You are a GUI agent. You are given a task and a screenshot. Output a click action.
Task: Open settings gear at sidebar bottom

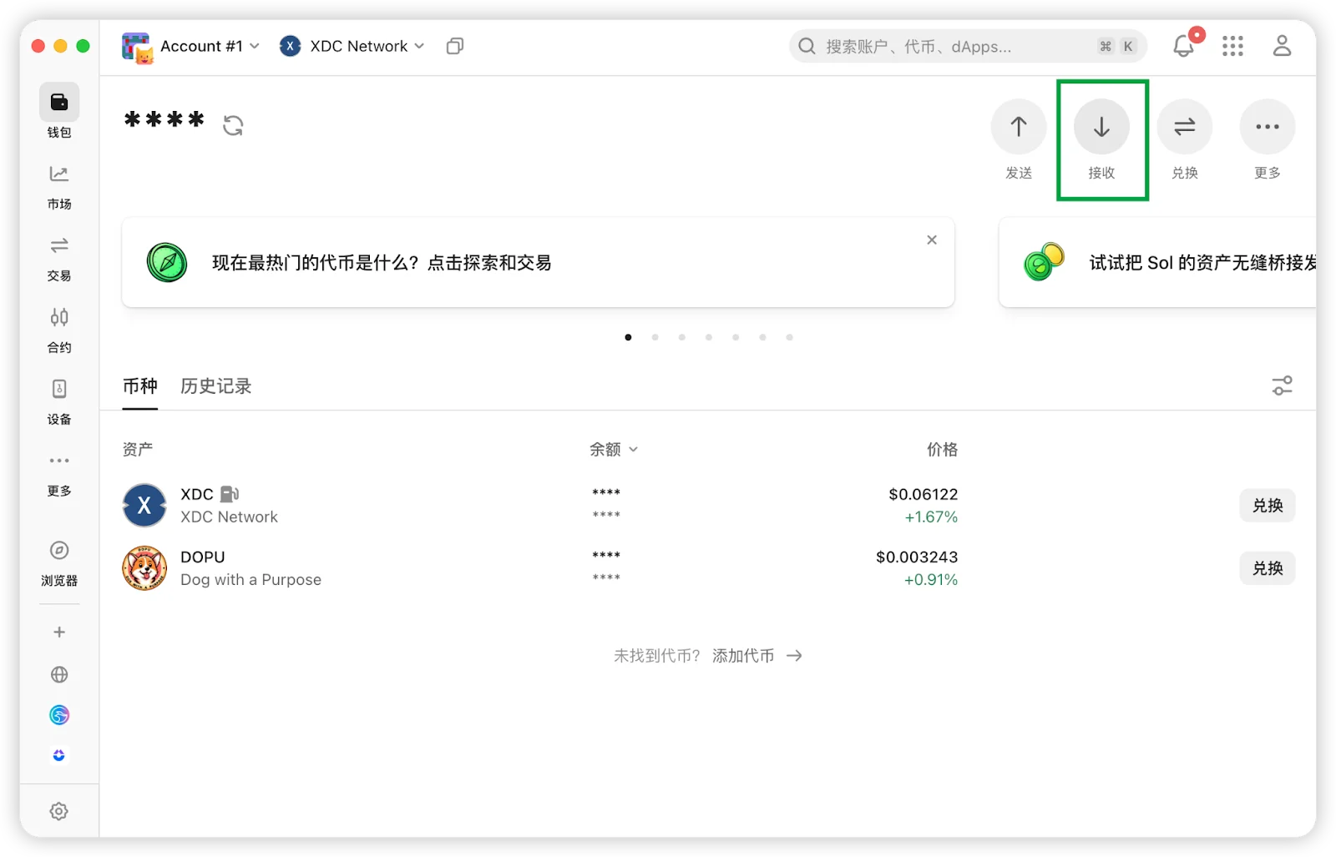click(59, 811)
